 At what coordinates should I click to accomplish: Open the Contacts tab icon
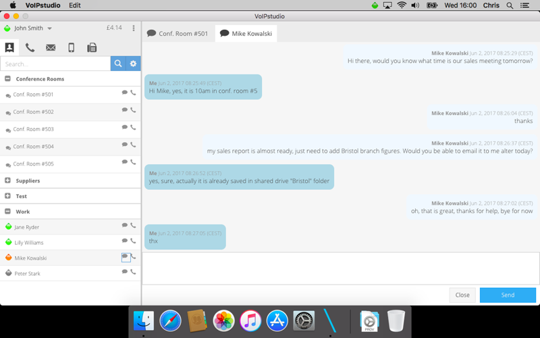click(x=9, y=47)
